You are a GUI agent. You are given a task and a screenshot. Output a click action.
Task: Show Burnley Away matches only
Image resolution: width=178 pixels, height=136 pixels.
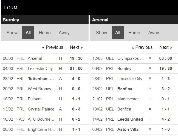64,33
